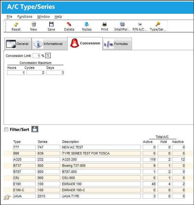Enable the Filter/Sort checkbox

pos(6,129)
